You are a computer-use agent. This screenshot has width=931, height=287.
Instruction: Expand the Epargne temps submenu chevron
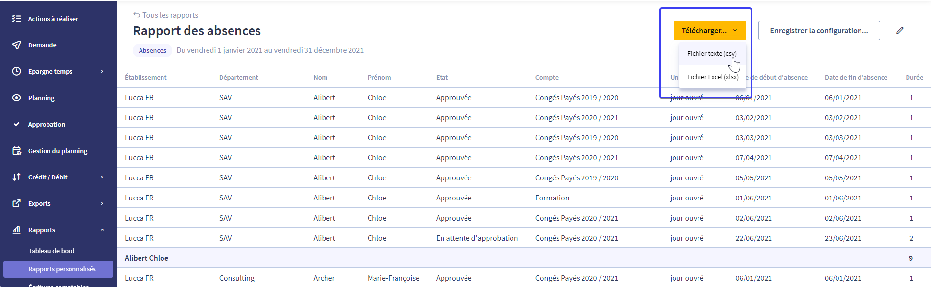tap(102, 71)
